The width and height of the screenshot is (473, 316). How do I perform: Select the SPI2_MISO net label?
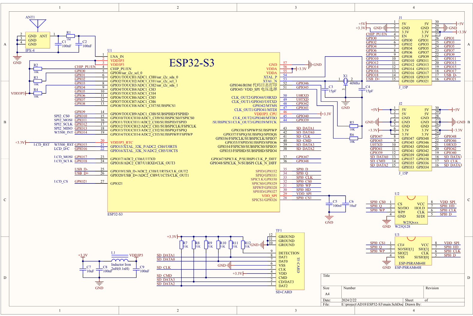click(63, 128)
